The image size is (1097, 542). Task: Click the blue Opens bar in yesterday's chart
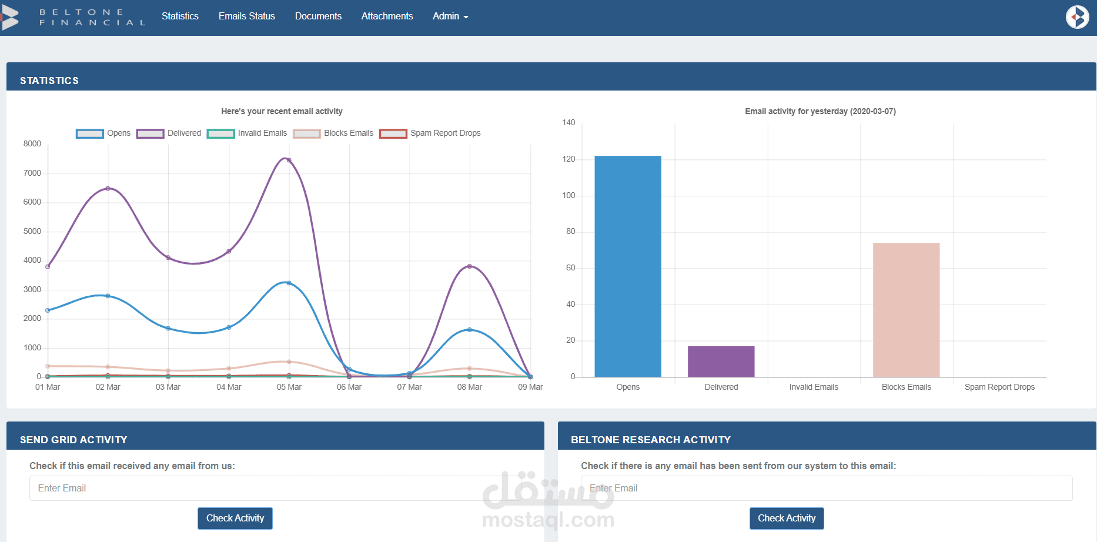tap(628, 266)
